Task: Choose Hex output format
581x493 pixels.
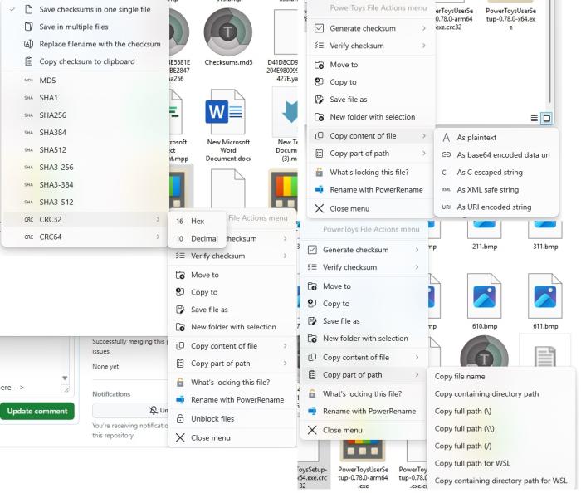Action: click(x=197, y=221)
